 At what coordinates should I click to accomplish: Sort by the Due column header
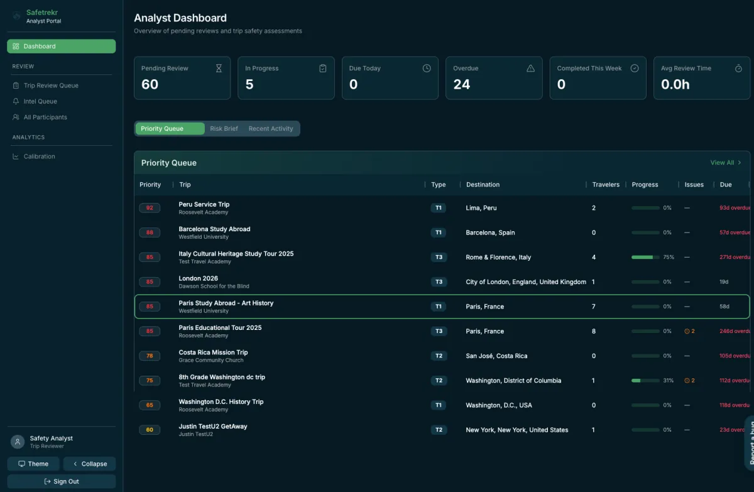point(726,185)
